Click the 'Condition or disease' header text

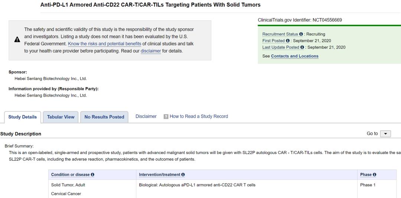pos(71,175)
